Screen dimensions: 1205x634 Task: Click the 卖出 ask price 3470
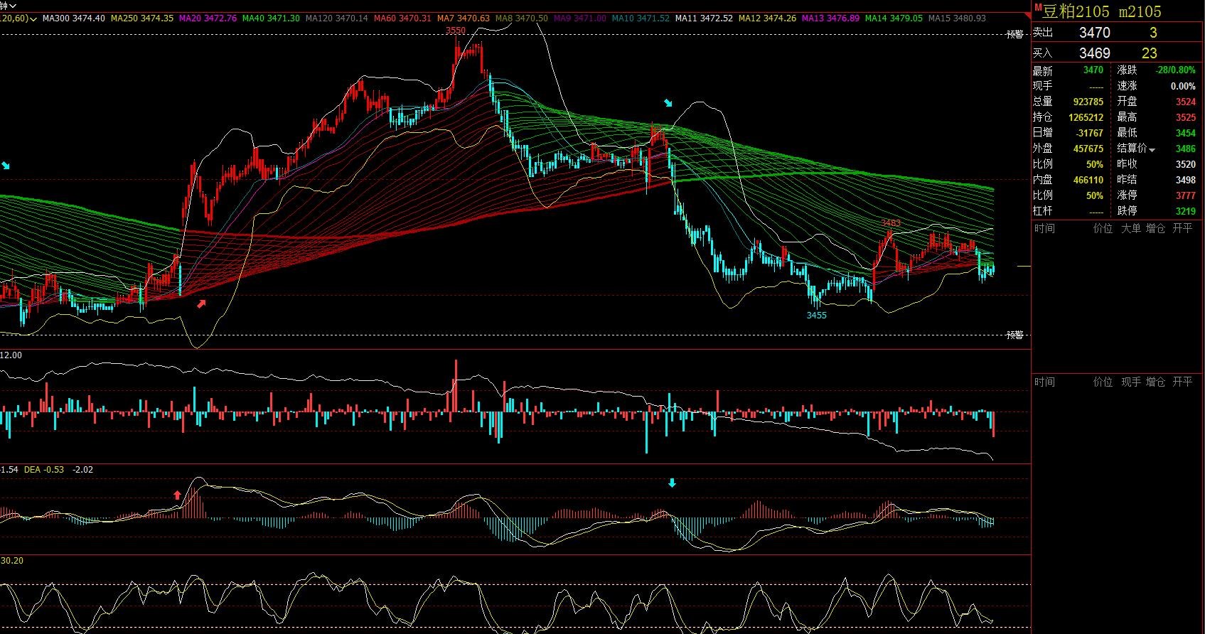click(1094, 33)
